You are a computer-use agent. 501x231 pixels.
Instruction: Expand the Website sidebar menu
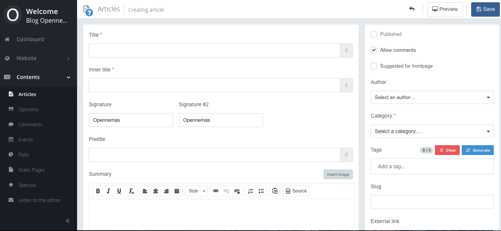coord(39,58)
